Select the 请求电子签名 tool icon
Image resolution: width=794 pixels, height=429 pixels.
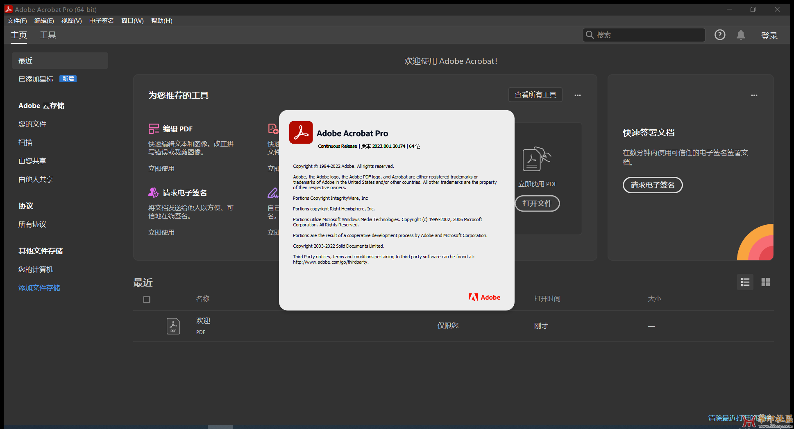coord(154,192)
